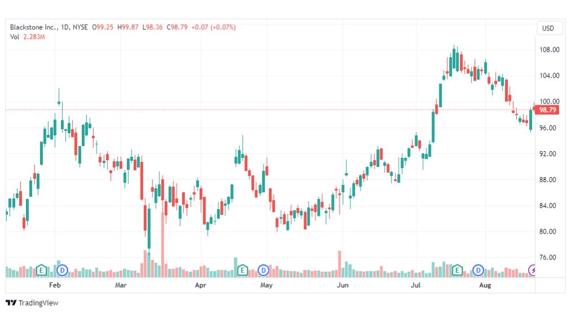Click the 76.00 price axis label
The height and width of the screenshot is (313, 571).
click(x=547, y=258)
